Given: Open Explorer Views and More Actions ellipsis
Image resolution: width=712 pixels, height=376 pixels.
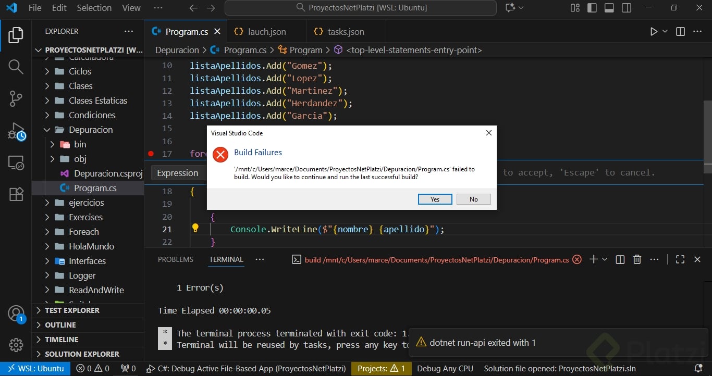Looking at the screenshot, I should (128, 31).
